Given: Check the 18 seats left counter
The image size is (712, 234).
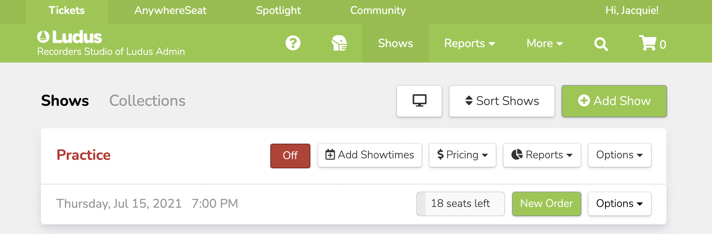Looking at the screenshot, I should (x=460, y=203).
